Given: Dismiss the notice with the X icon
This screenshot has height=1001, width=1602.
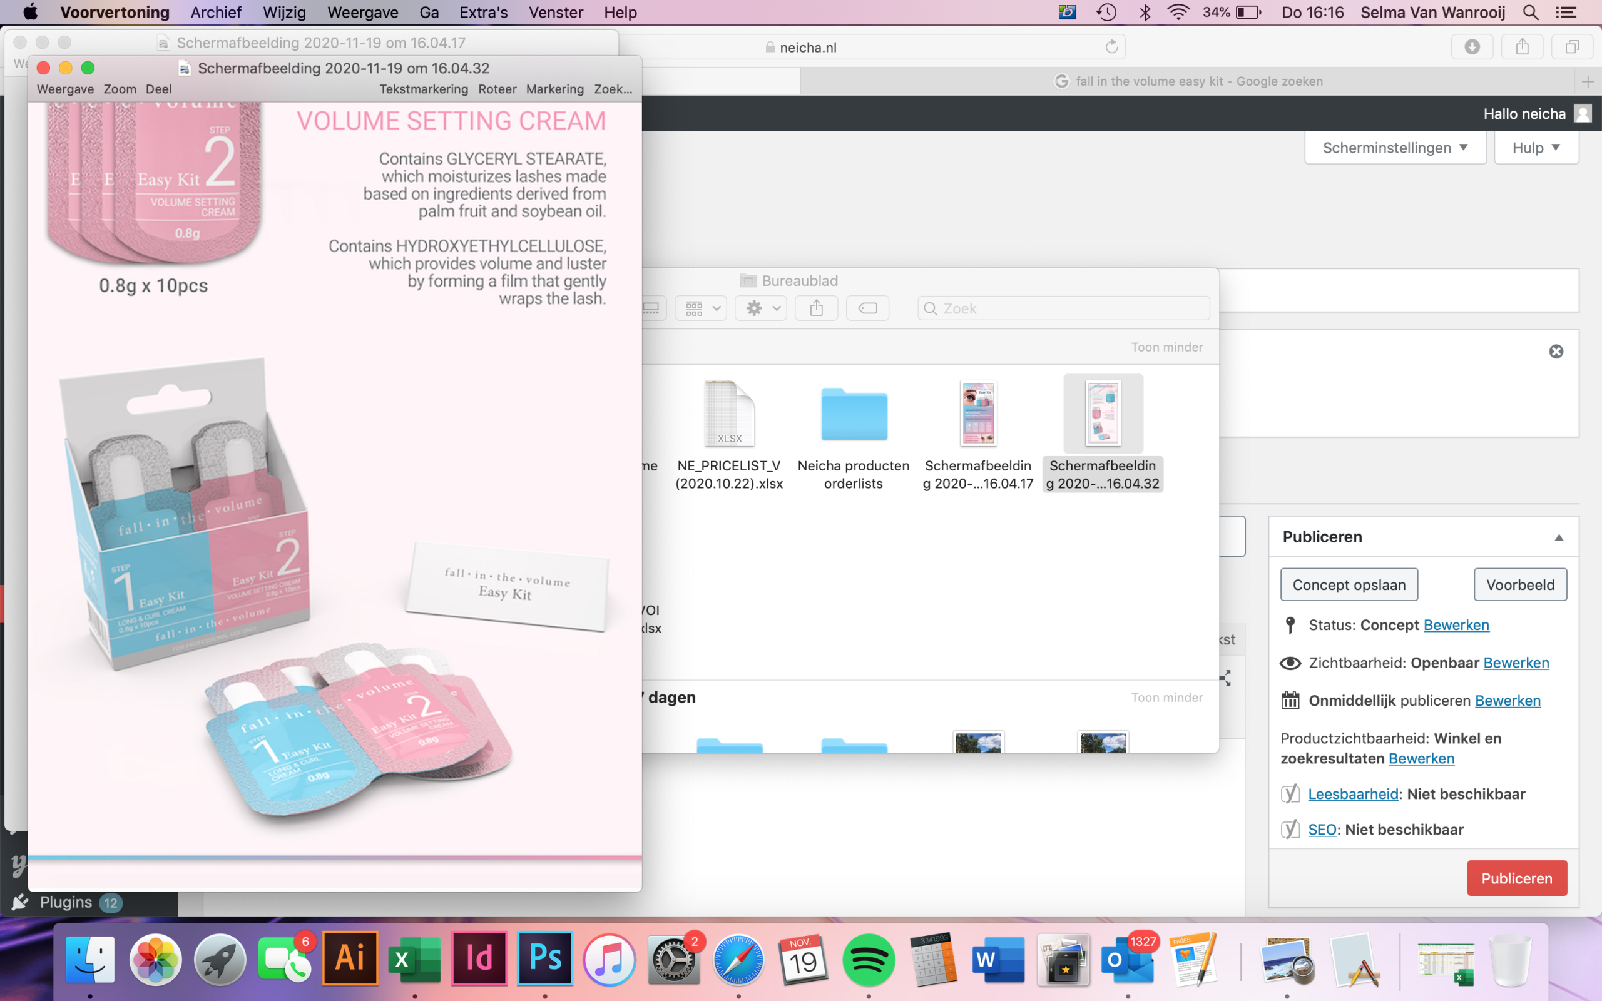Looking at the screenshot, I should coord(1556,352).
